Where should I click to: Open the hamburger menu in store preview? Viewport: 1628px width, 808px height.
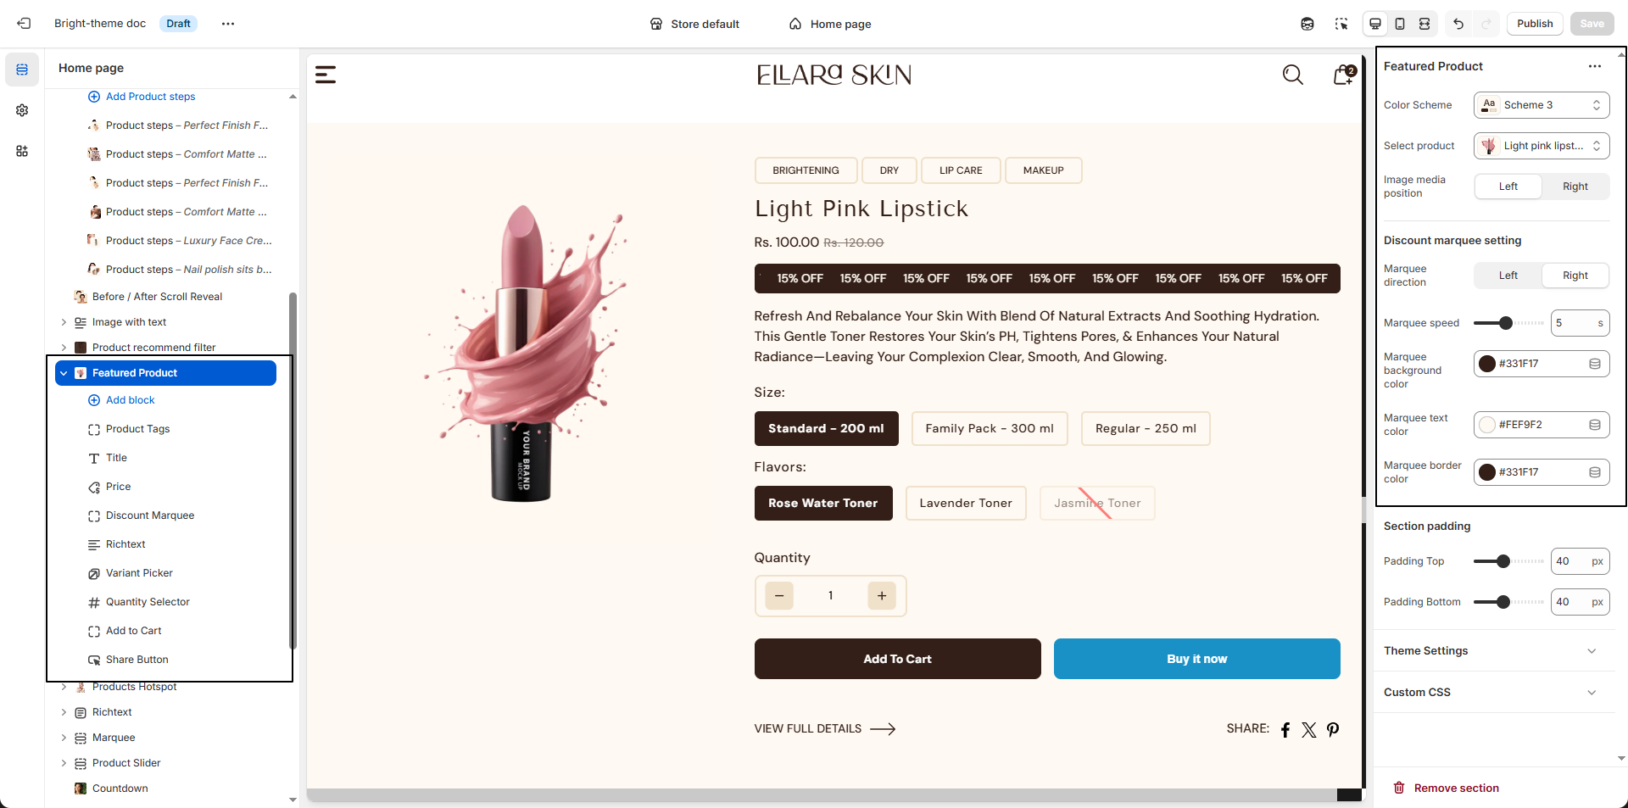pyautogui.click(x=326, y=75)
